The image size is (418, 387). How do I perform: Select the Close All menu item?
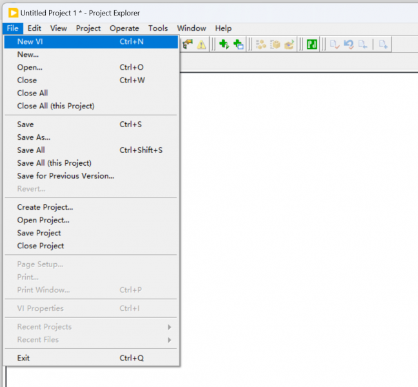tap(91, 93)
